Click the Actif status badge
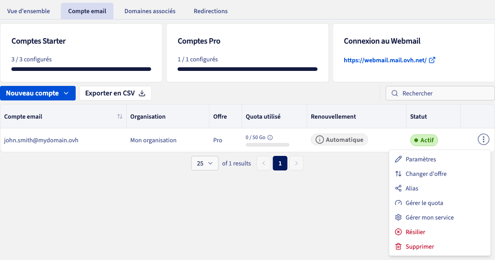The height and width of the screenshot is (260, 495). [424, 140]
